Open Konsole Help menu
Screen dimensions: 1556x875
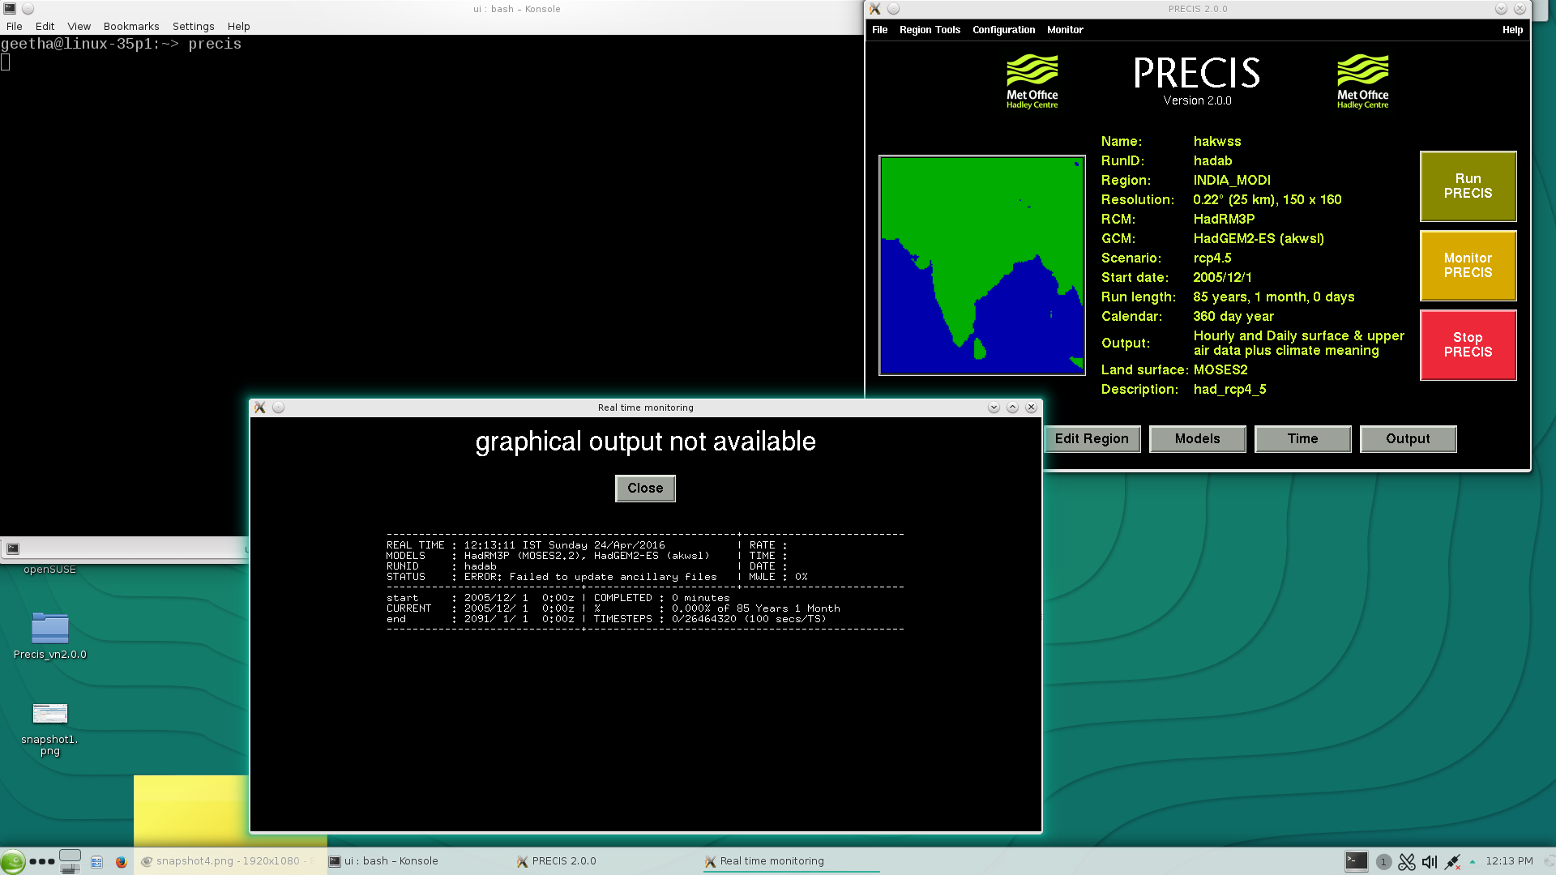point(238,26)
